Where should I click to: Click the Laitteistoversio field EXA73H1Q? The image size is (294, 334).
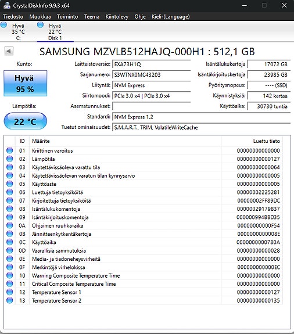coord(151,64)
